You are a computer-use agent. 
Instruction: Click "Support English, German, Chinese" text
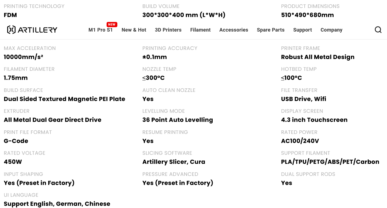point(57,204)
